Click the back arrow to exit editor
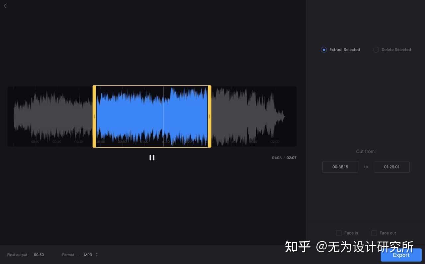 click(x=5, y=6)
